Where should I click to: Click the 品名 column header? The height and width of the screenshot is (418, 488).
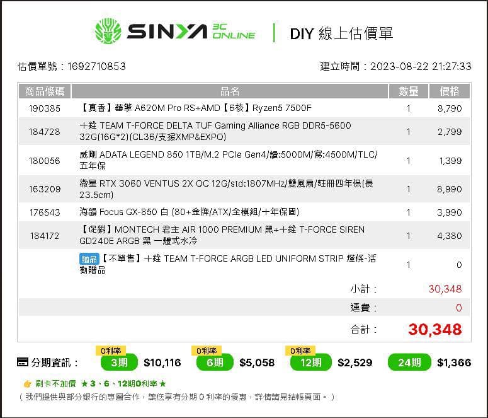[230, 91]
